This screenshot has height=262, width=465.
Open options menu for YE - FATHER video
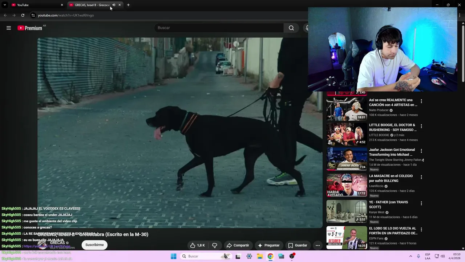tap(421, 203)
